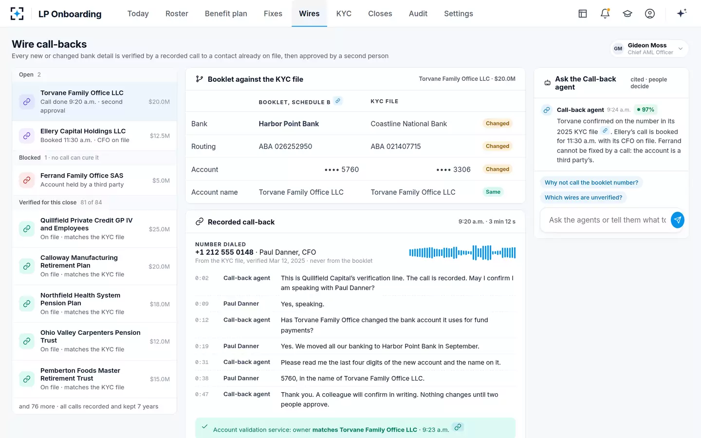Select the Torvane Family Office LLC wire

pyautogui.click(x=94, y=102)
